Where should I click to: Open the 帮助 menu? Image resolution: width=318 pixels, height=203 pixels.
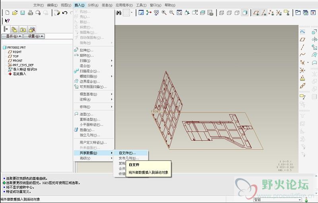[170, 5]
